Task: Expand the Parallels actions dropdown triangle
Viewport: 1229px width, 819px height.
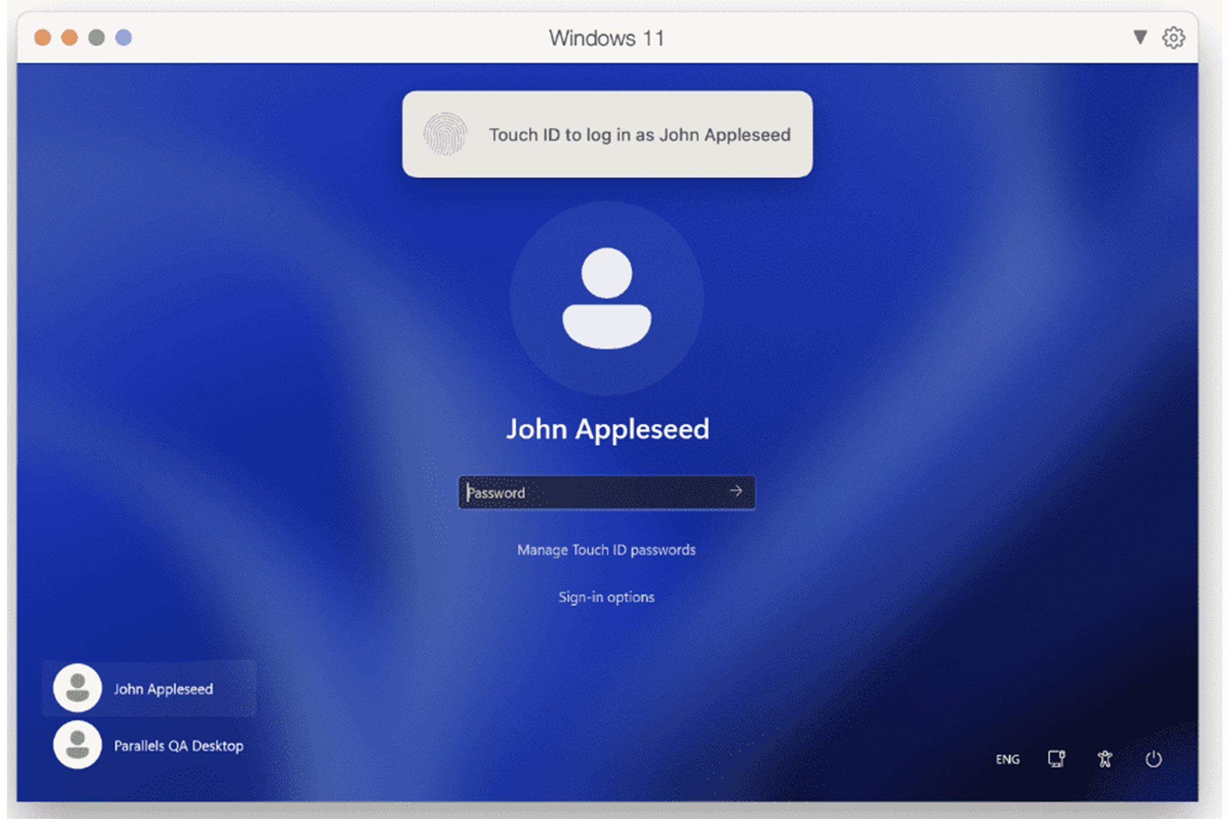Action: [x=1139, y=37]
